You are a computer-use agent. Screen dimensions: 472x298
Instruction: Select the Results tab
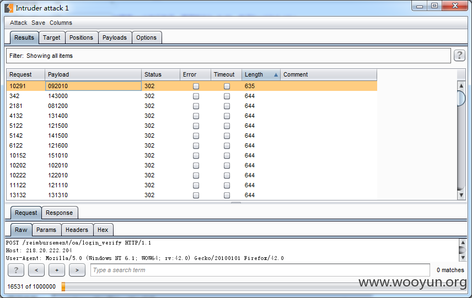[24, 37]
